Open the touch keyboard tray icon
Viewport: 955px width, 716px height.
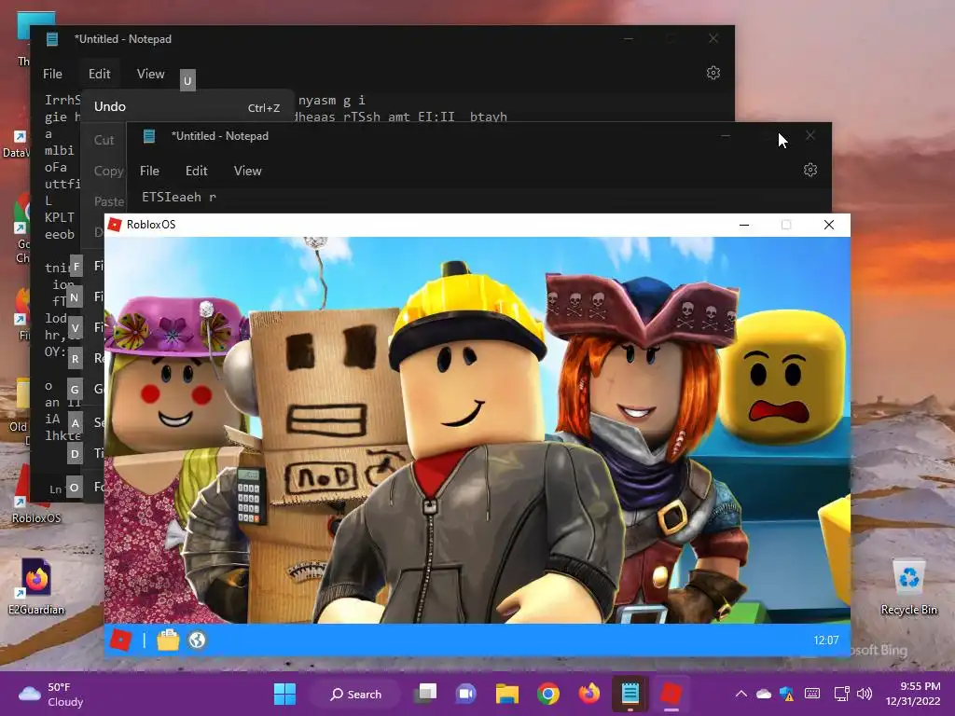coord(812,694)
